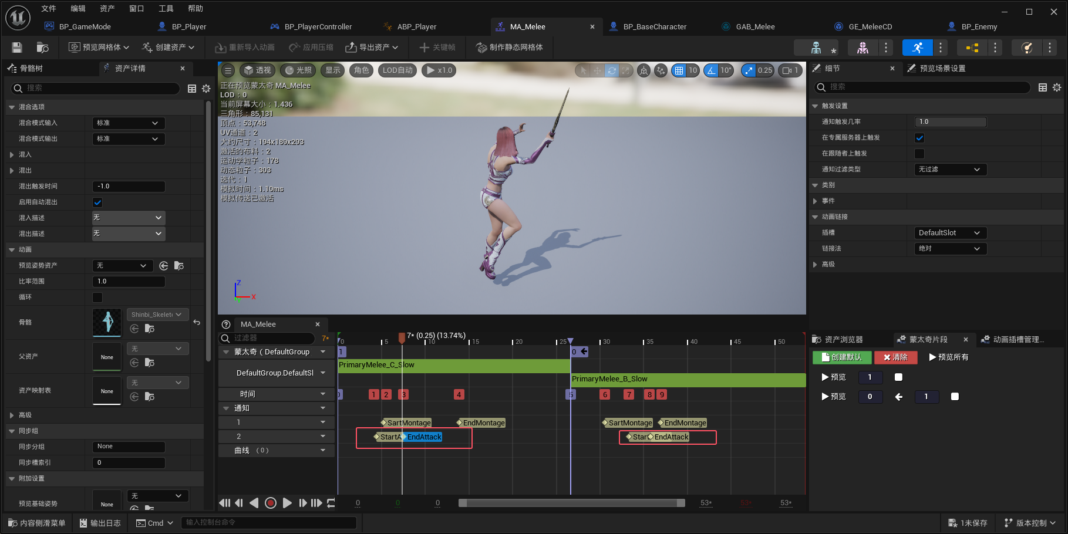Collapse trigger settings section

(x=815, y=106)
